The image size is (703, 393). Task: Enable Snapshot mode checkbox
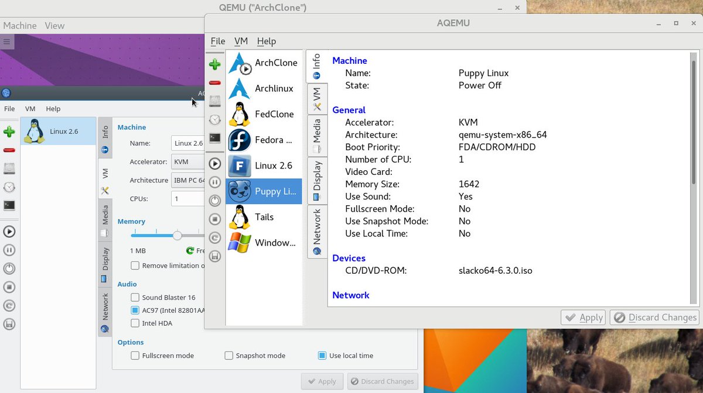pos(229,356)
